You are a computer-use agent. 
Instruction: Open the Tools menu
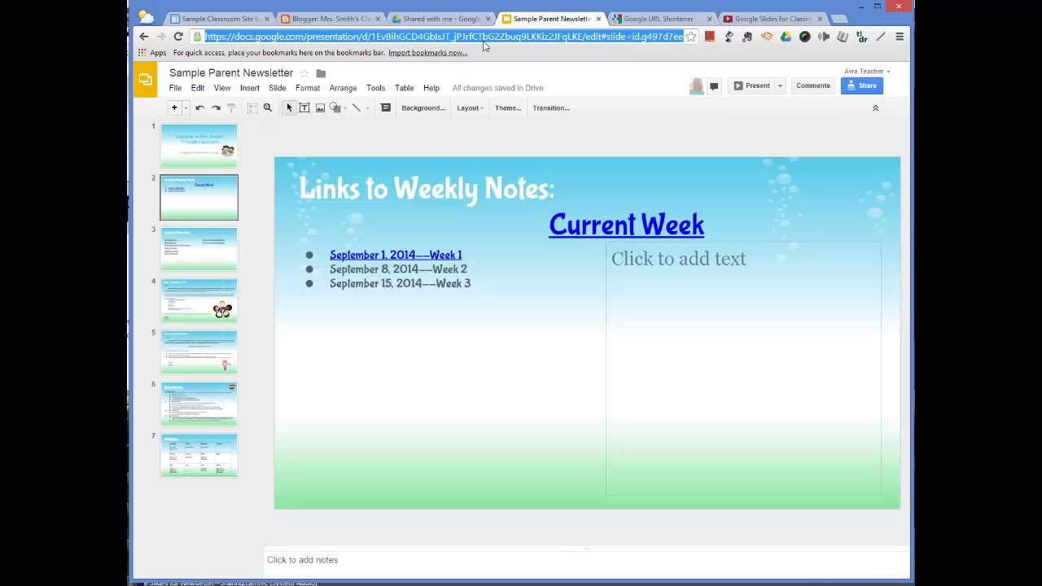pyautogui.click(x=375, y=88)
